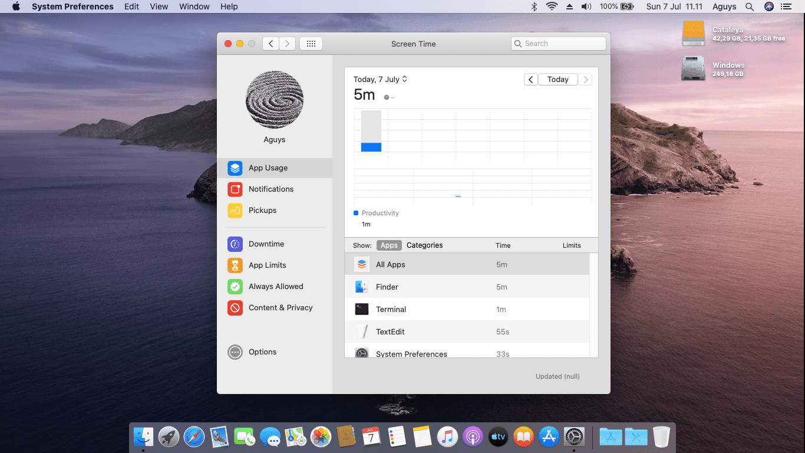This screenshot has height=453, width=805.
Task: Click the Aguys user name in the menu bar
Action: [x=724, y=6]
